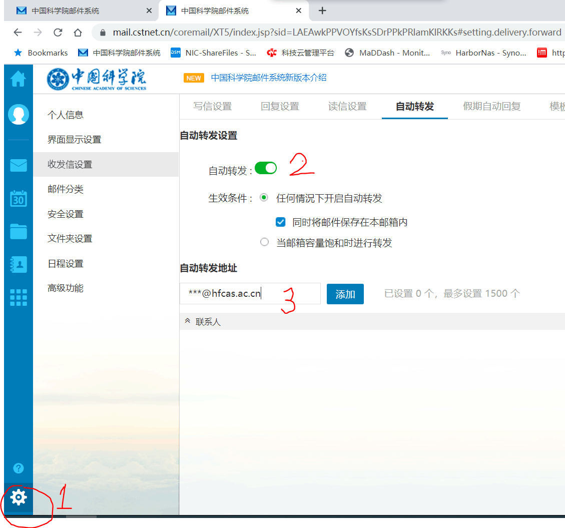Toggle the 自动转发 switch off
Viewport: 565px width, 528px height.
click(x=266, y=169)
